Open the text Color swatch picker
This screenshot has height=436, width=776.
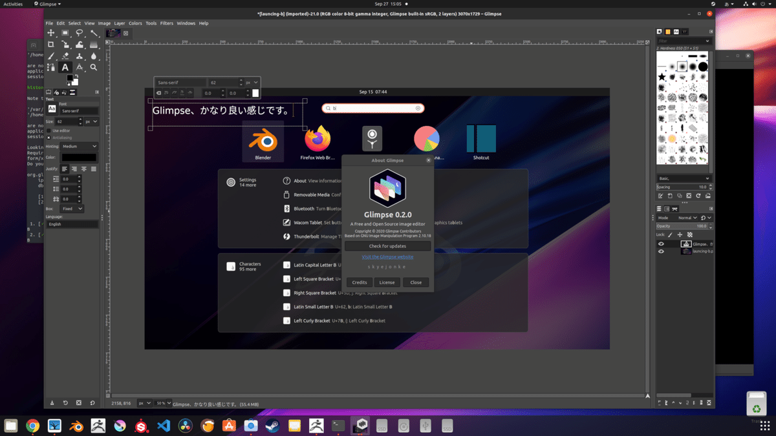[80, 157]
